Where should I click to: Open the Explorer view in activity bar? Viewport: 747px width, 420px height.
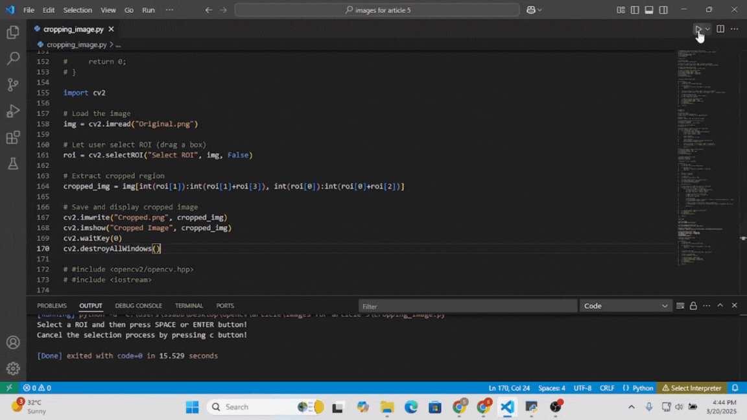coord(13,32)
